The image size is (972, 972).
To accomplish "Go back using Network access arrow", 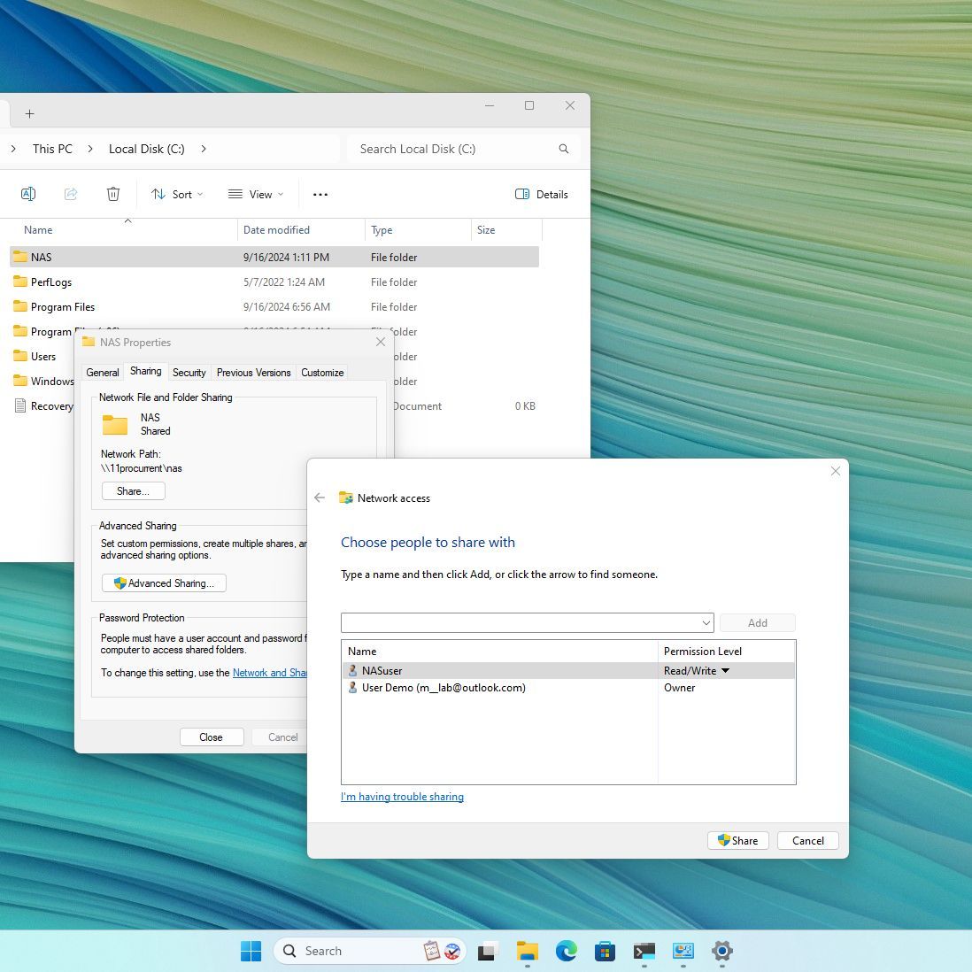I will pos(320,498).
